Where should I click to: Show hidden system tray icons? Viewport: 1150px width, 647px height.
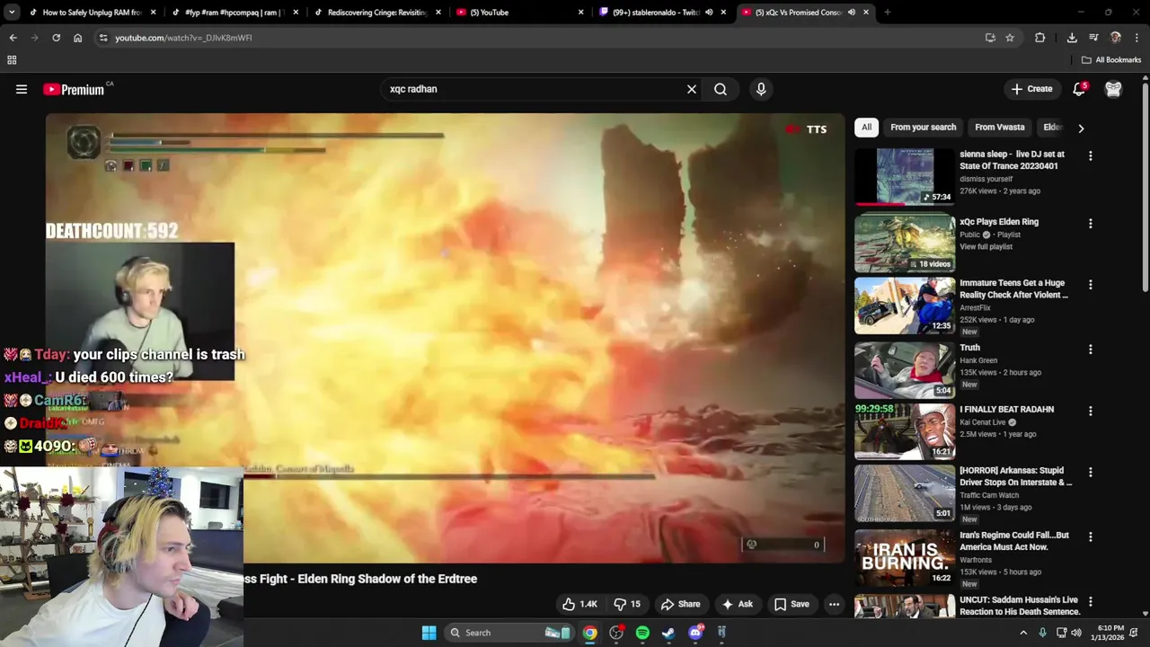[1023, 633]
